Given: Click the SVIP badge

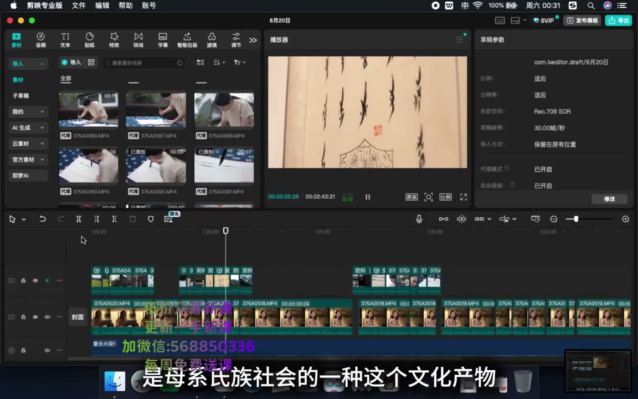Looking at the screenshot, I should pyautogui.click(x=544, y=21).
